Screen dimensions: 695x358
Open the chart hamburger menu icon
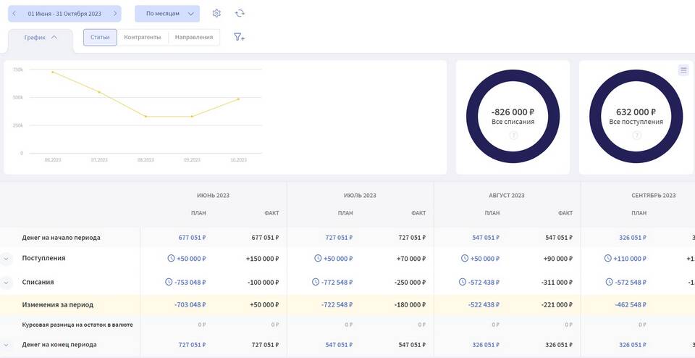click(x=683, y=70)
